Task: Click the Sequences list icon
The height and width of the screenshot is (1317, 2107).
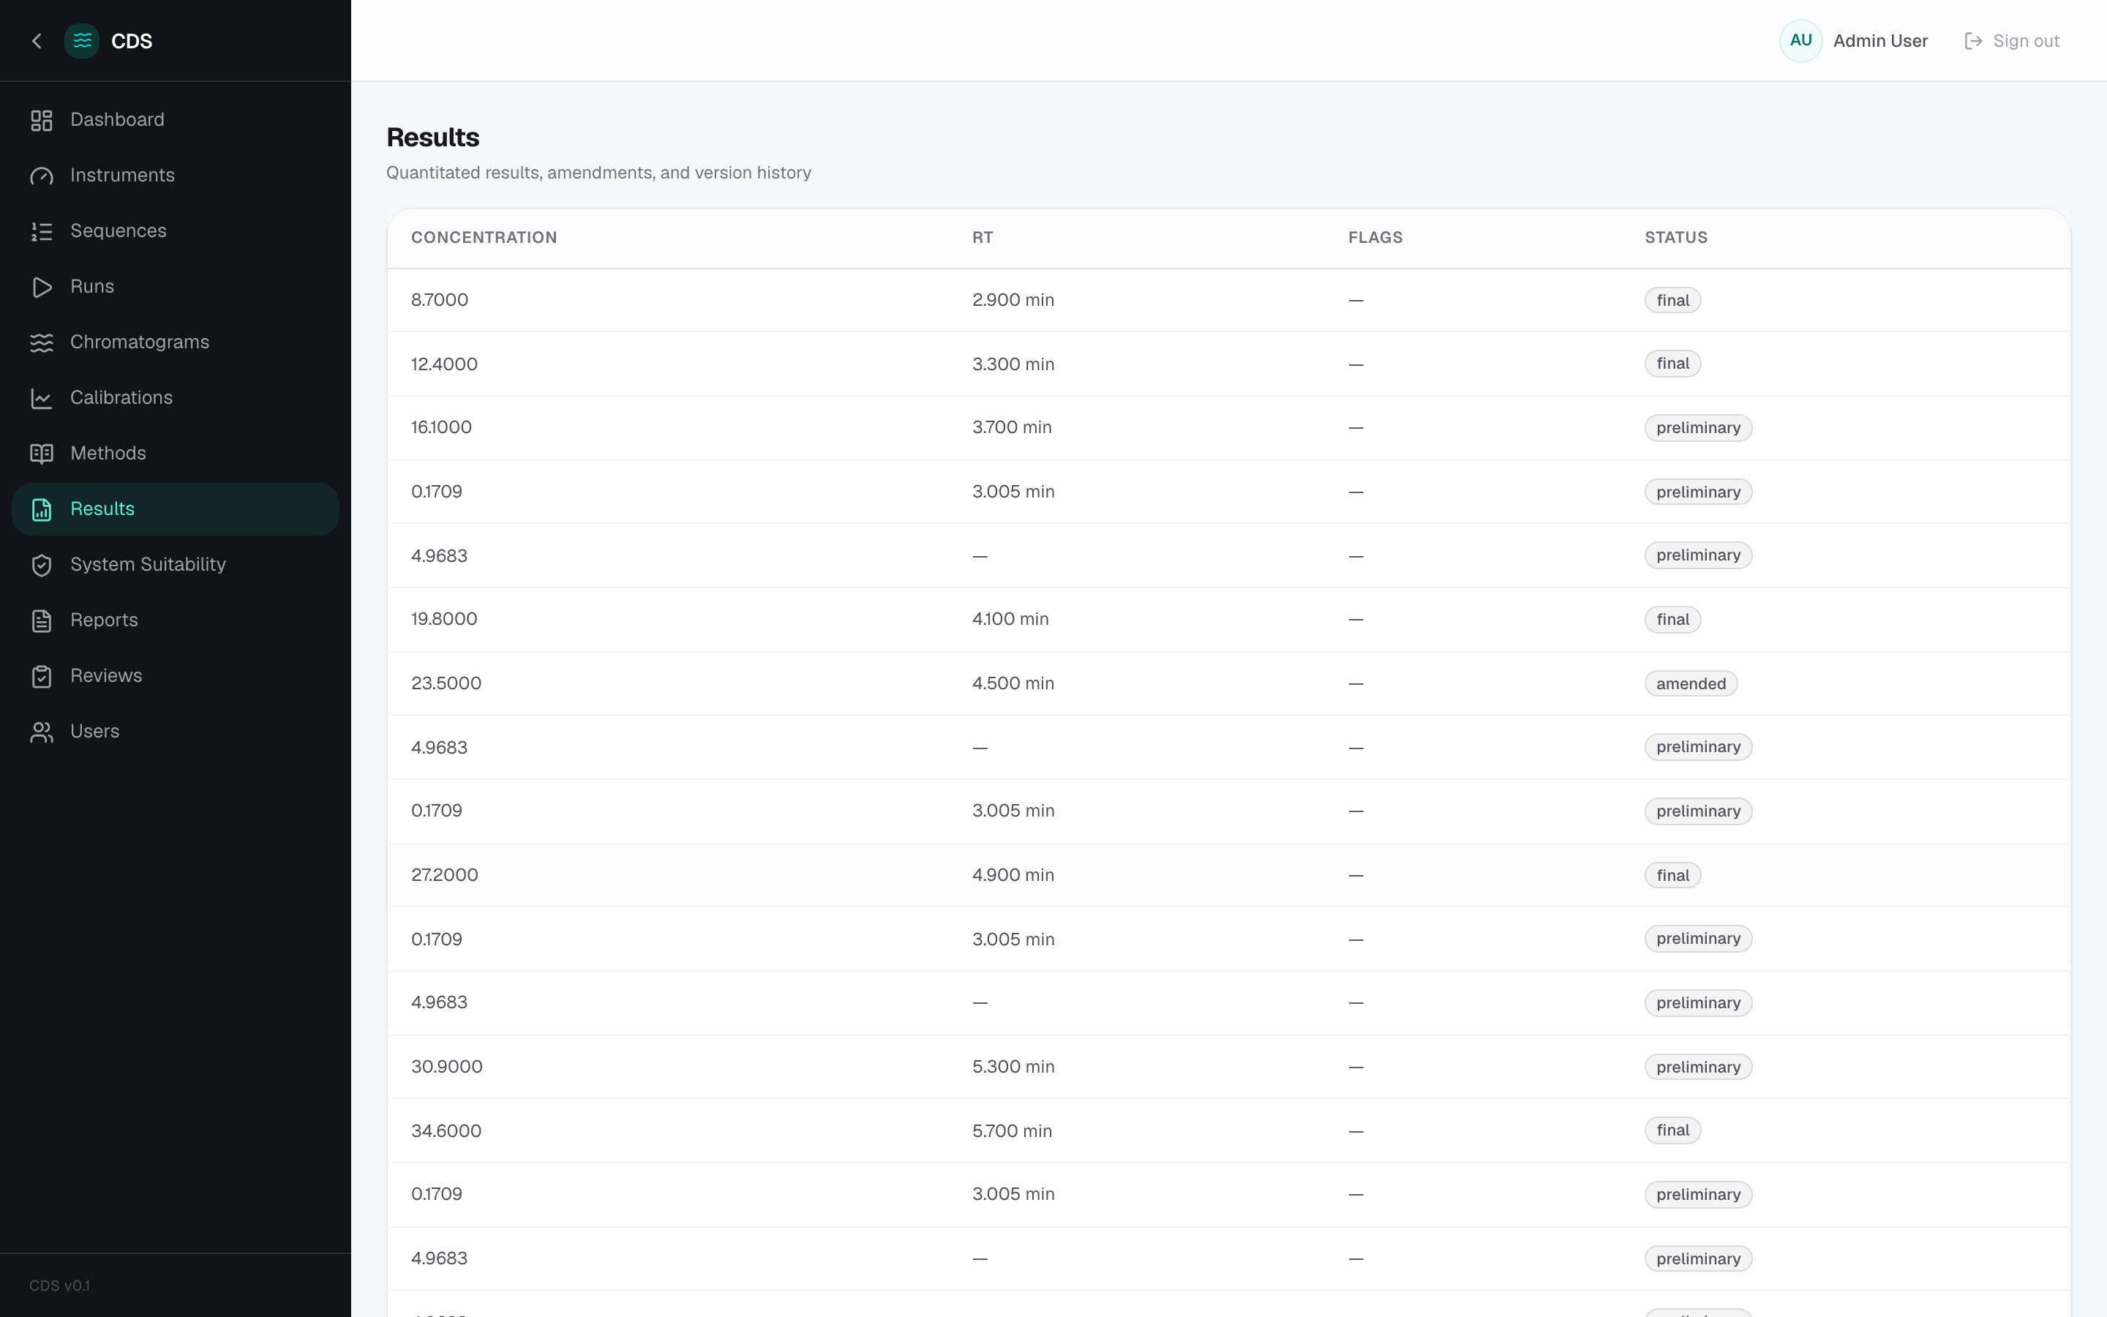Action: [41, 232]
